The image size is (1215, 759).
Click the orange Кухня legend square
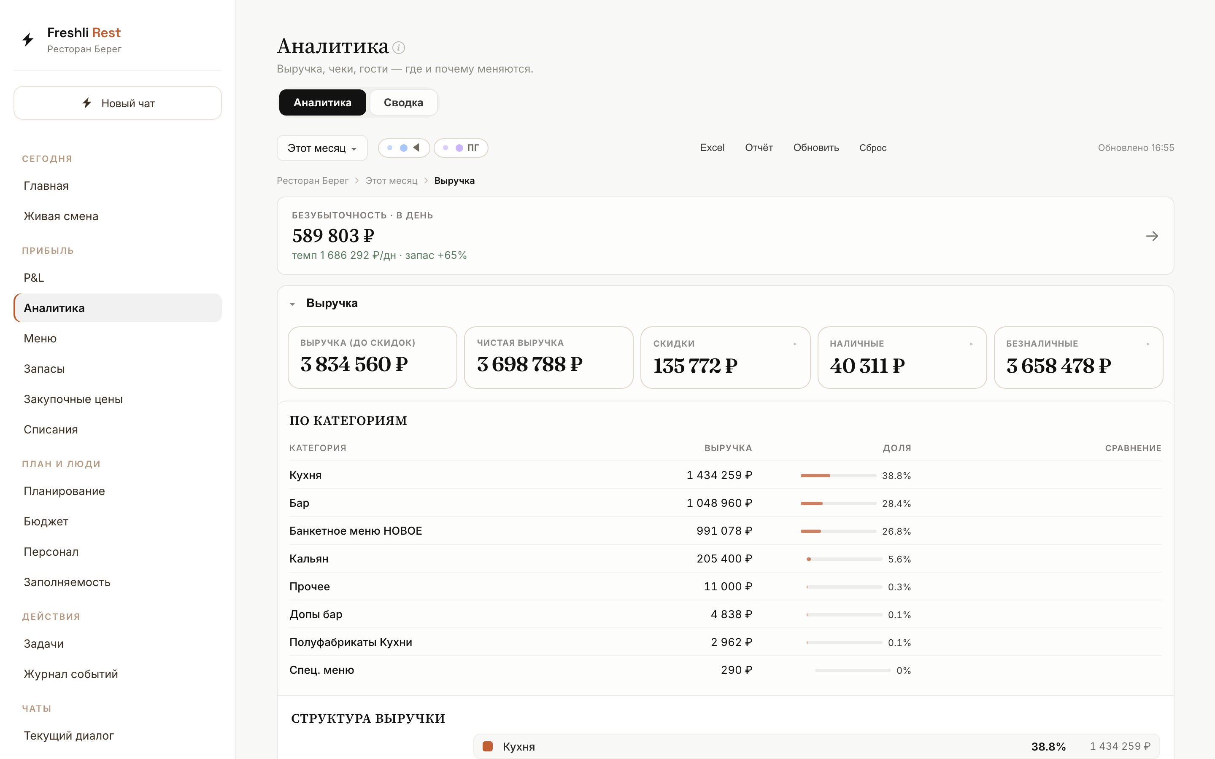487,746
